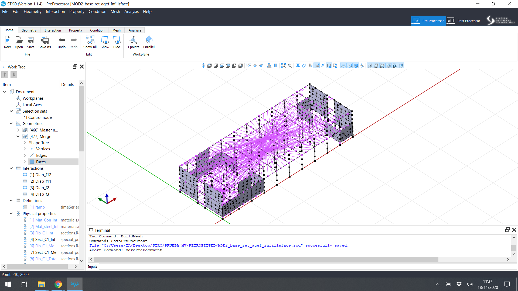Select the [4] Sect_C1_Int physical property
The height and width of the screenshot is (291, 518).
click(x=42, y=239)
